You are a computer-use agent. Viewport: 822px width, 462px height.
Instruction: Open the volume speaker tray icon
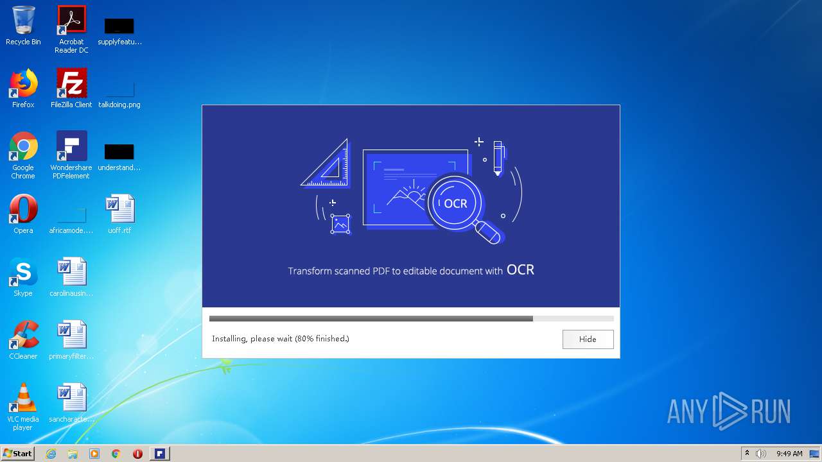[x=761, y=454]
